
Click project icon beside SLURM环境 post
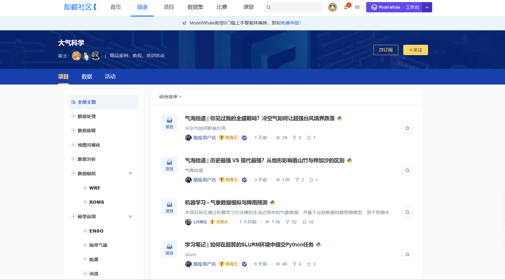point(169,249)
